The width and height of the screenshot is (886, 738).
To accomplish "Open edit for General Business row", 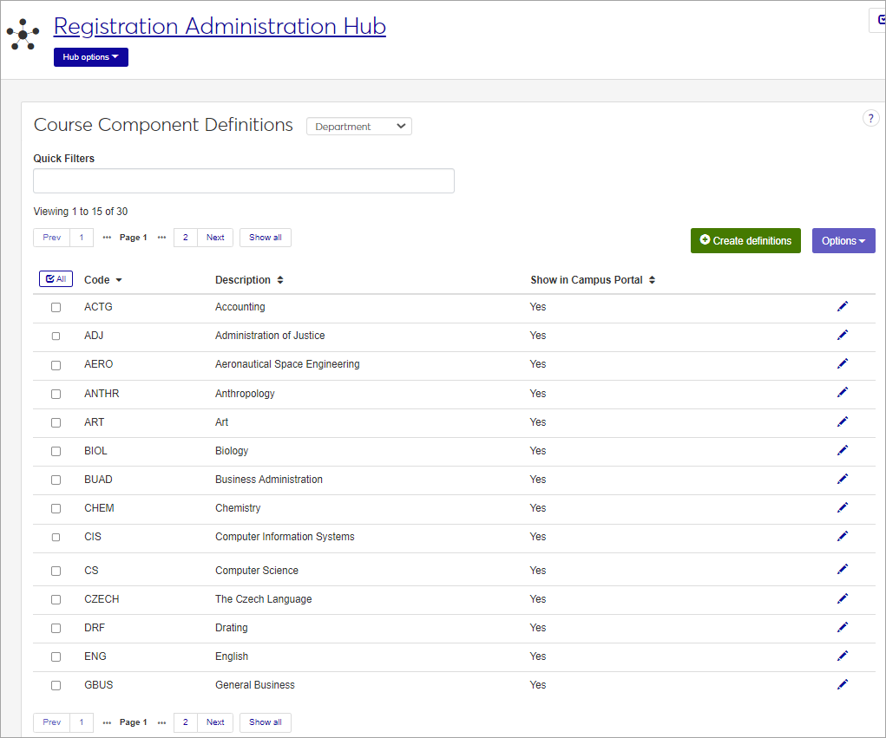I will (842, 684).
